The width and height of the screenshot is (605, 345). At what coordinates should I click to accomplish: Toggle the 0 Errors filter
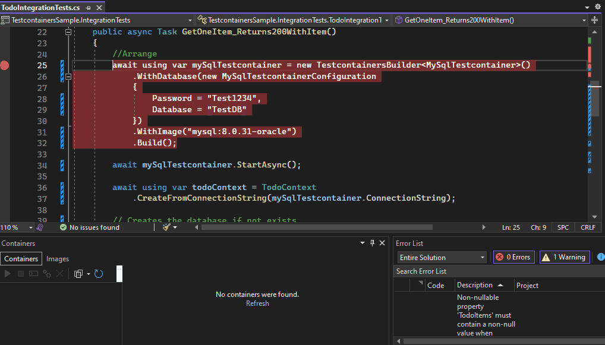point(513,257)
